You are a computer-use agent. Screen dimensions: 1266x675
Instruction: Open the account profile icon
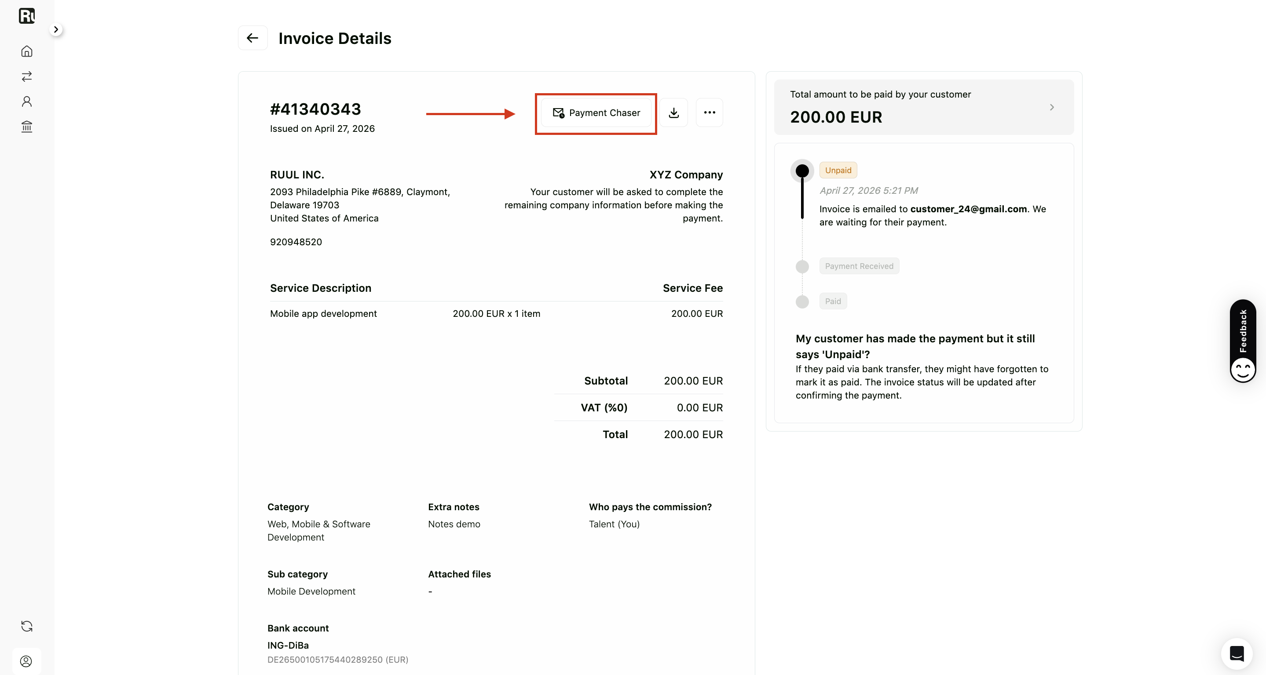click(x=26, y=661)
